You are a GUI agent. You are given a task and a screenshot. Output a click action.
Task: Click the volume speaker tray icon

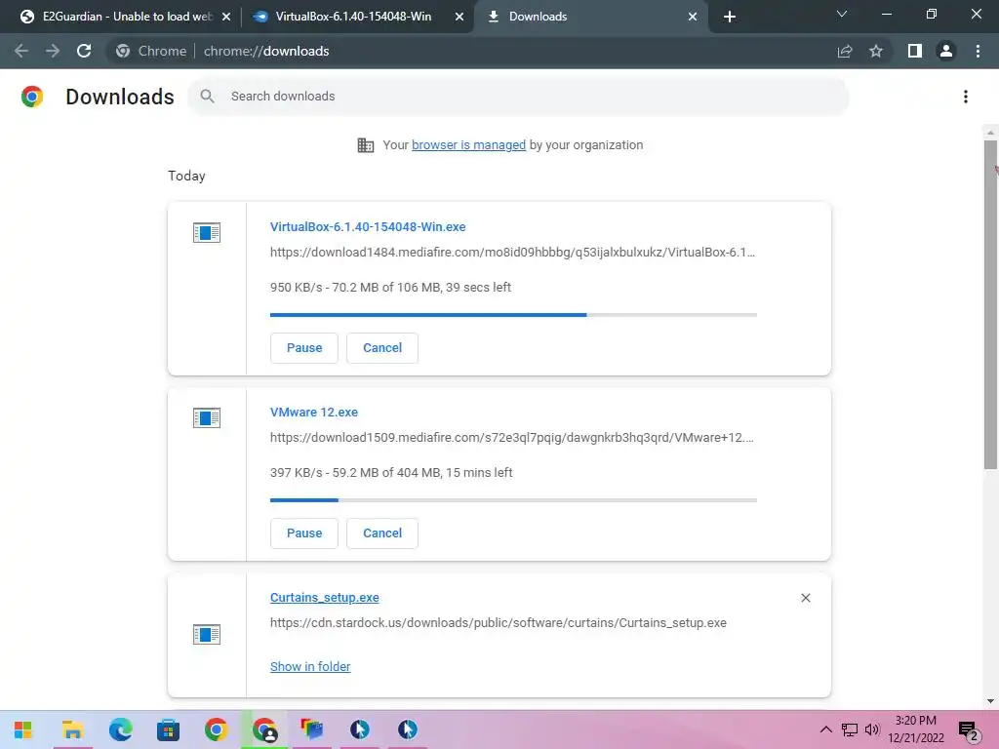(x=872, y=729)
